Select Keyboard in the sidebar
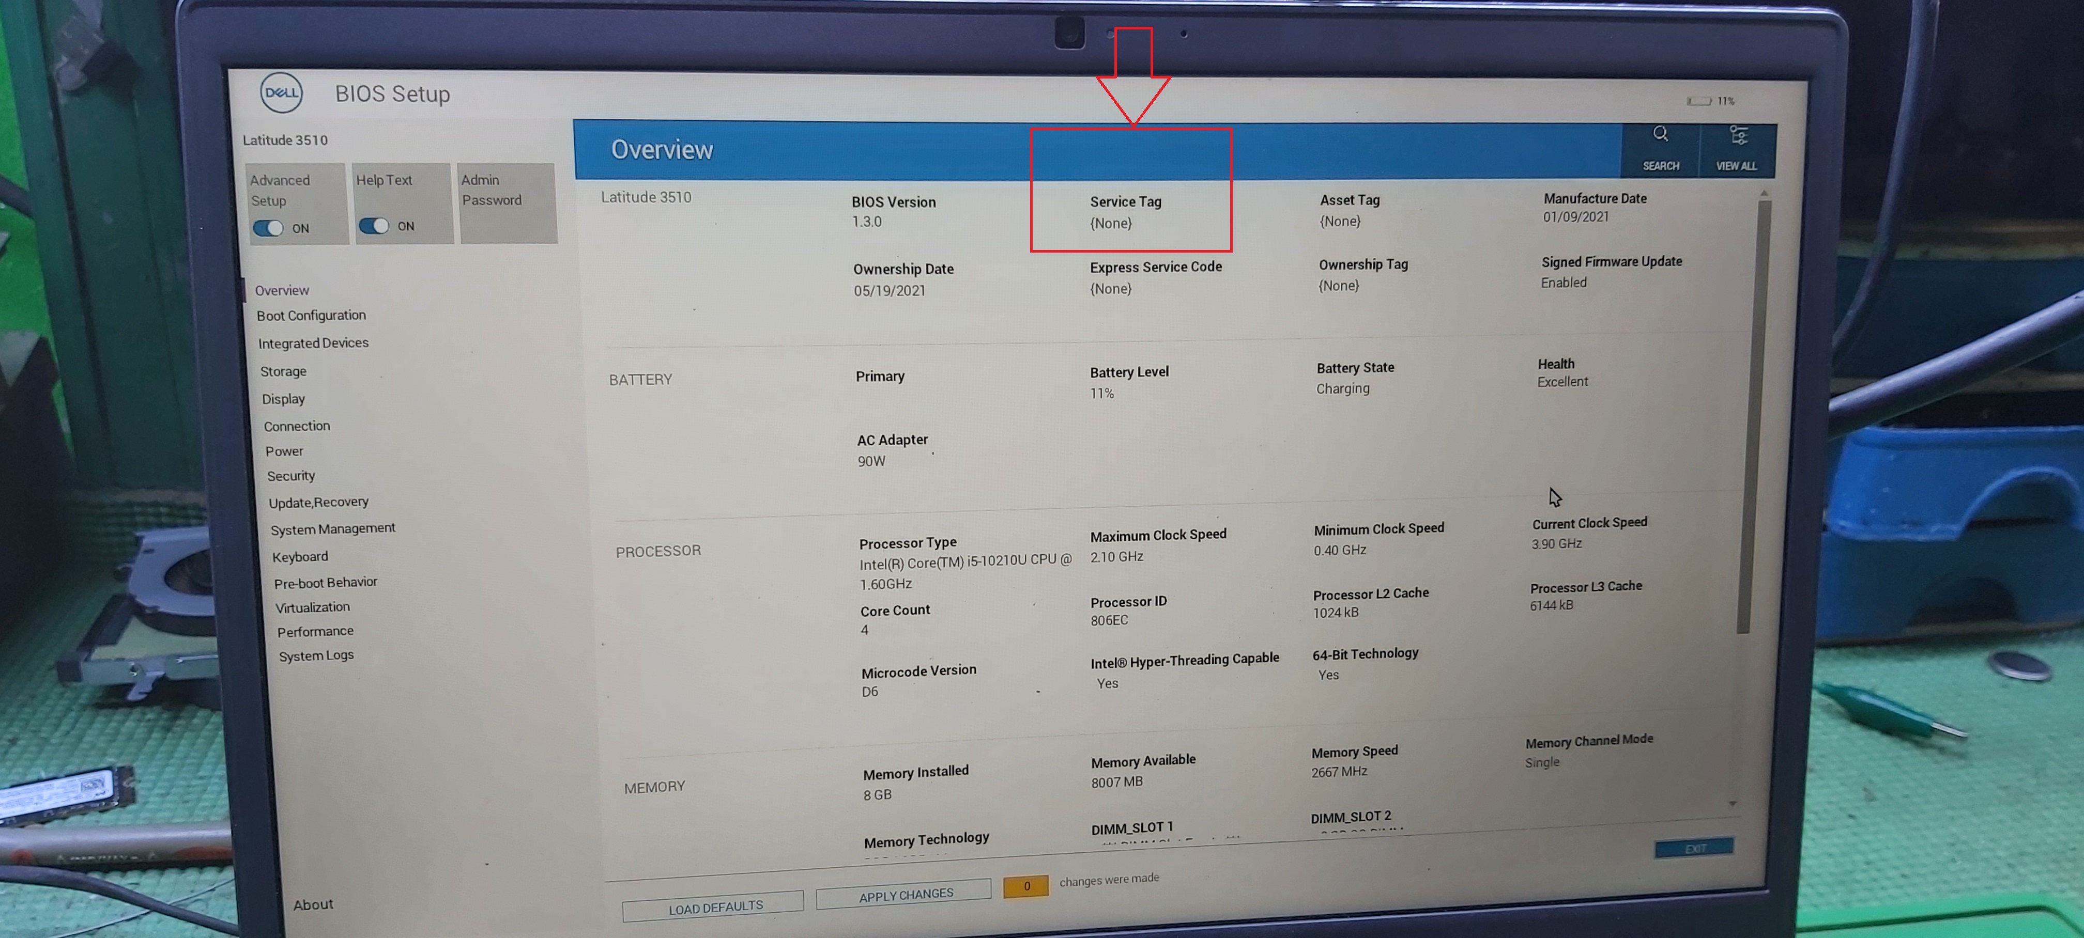Viewport: 2084px width, 938px height. coord(300,556)
